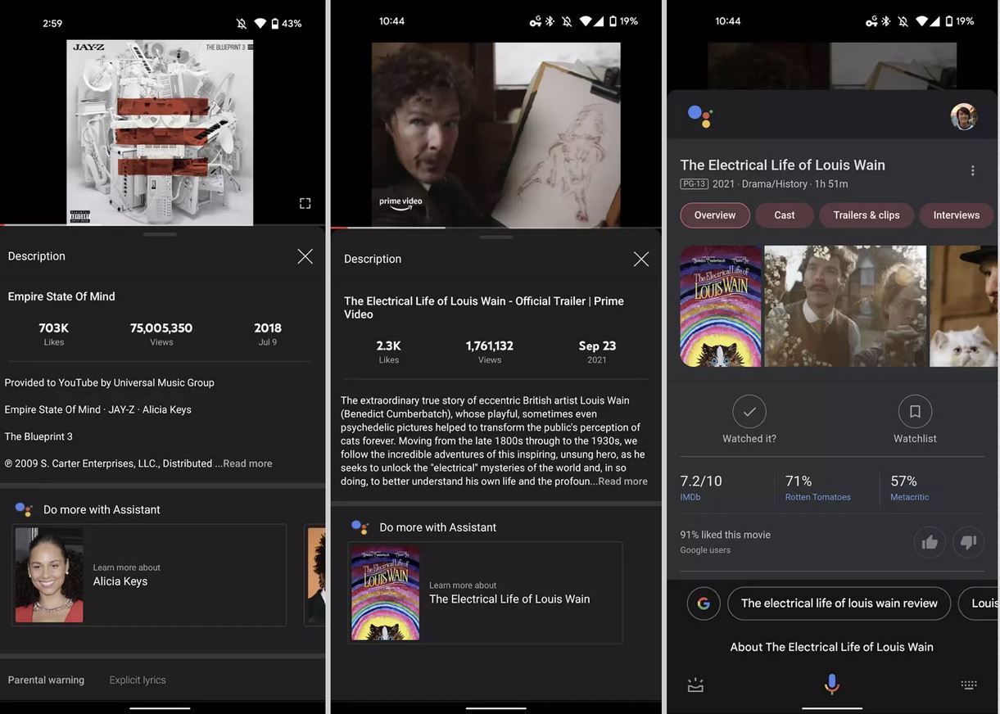This screenshot has width=1000, height=714.
Task: Tap prime video logo on trailer
Action: click(400, 206)
